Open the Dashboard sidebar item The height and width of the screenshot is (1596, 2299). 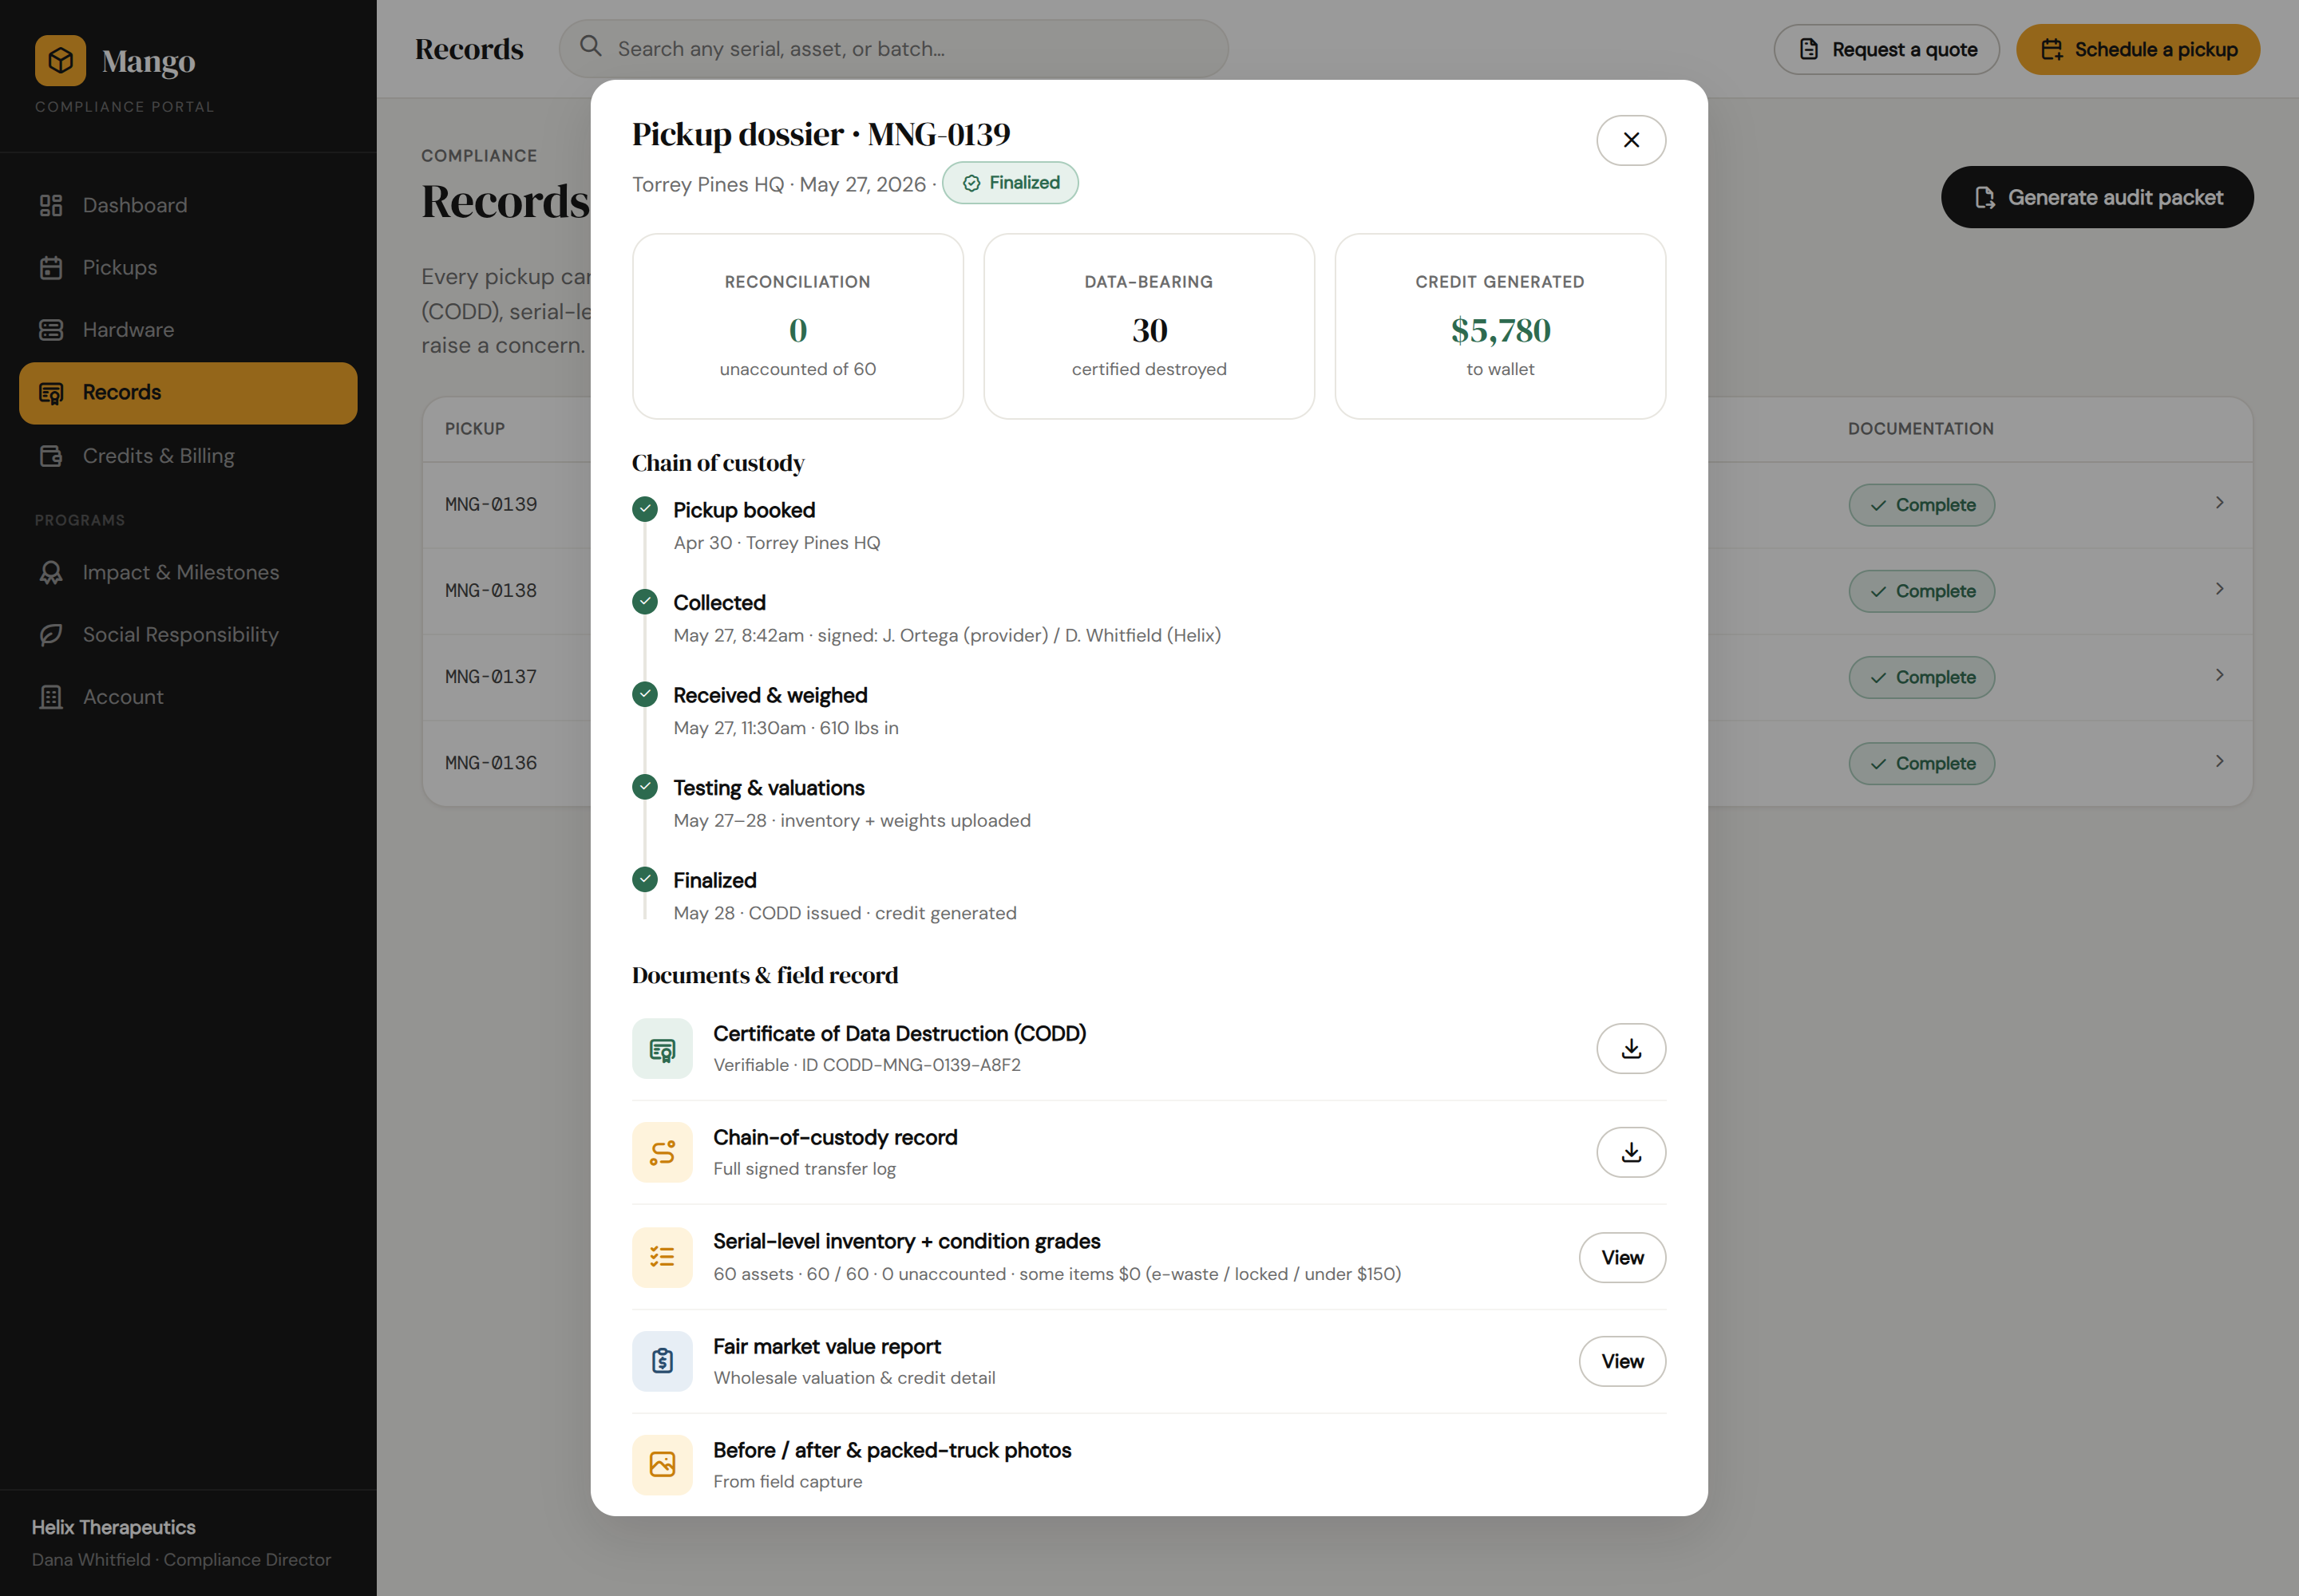[188, 205]
